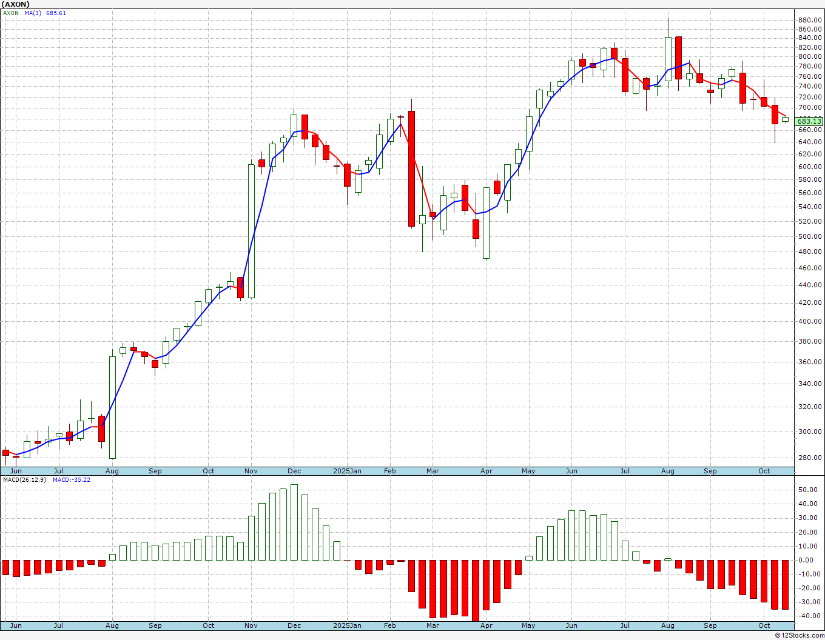825x640 pixels.
Task: Select the MA(3) legend label
Action: click(x=33, y=13)
